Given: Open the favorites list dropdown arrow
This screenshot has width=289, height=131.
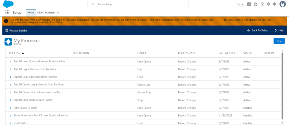Looking at the screenshot, I should [242, 4].
